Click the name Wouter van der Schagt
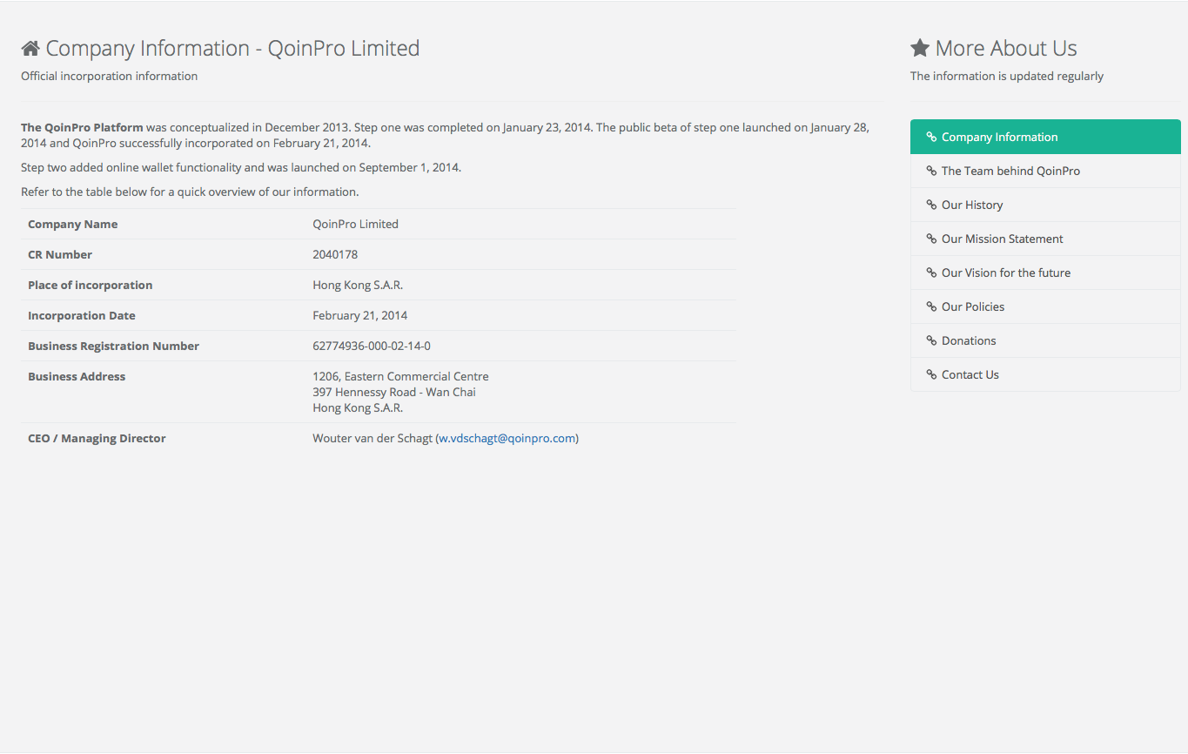Viewport: 1188px width, 754px height. 373,438
